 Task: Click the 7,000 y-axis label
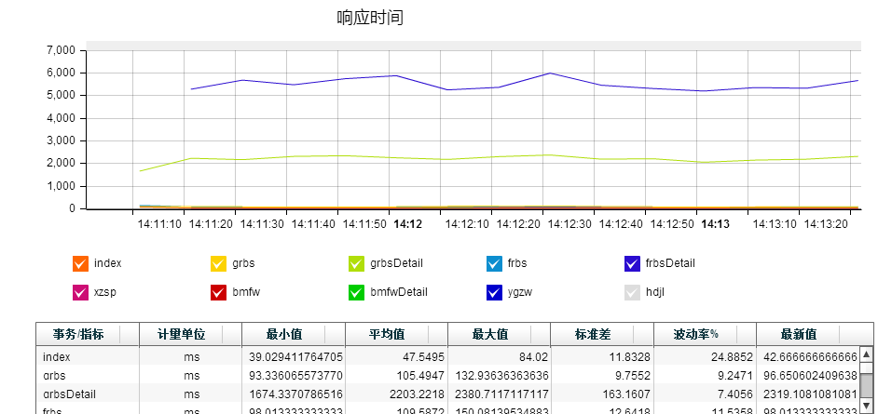62,51
